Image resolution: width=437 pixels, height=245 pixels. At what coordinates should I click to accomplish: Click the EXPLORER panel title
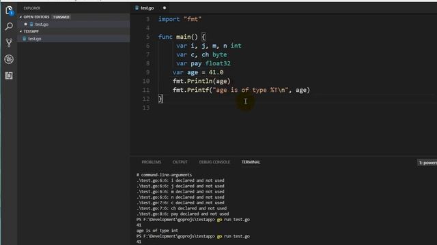click(x=32, y=8)
